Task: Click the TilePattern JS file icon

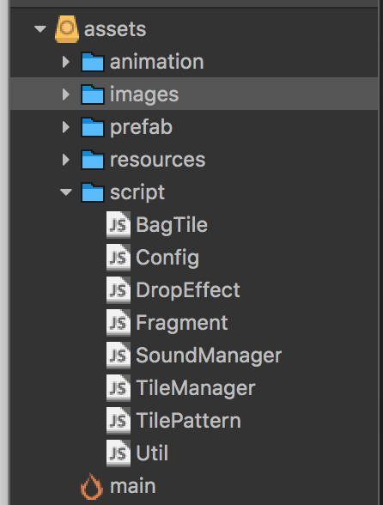Action: [x=119, y=420]
